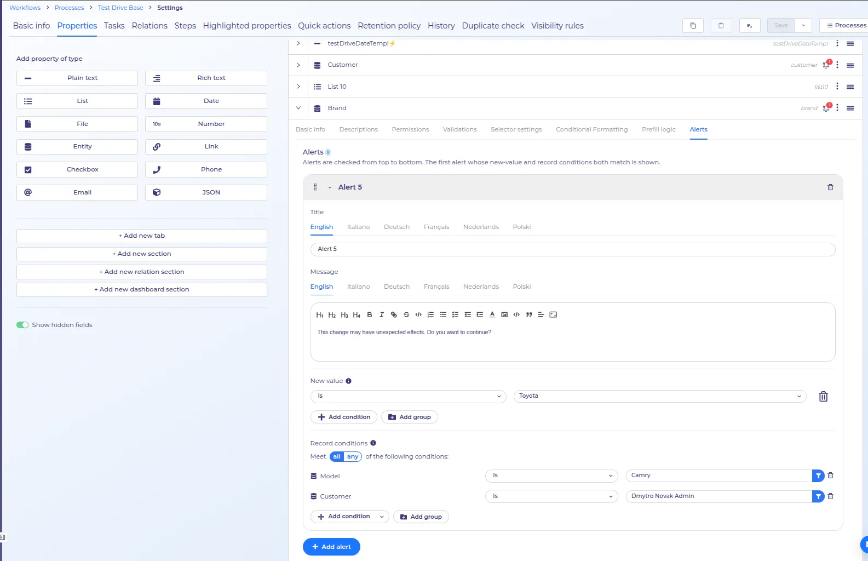
Task: Open the Retention policy tab
Action: tap(389, 26)
